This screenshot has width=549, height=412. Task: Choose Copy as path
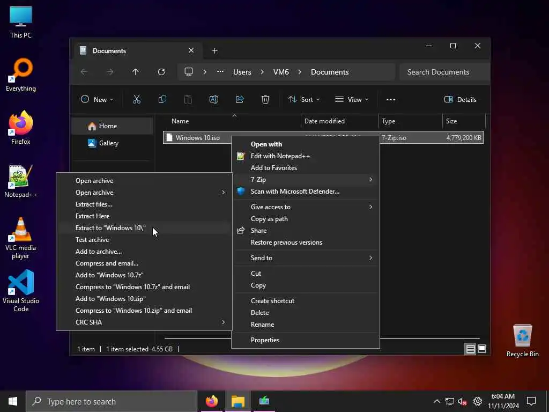(x=305, y=219)
